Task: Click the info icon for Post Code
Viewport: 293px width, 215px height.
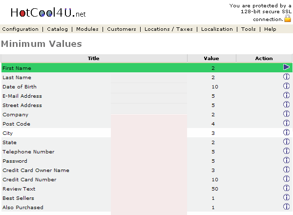Action: point(287,123)
